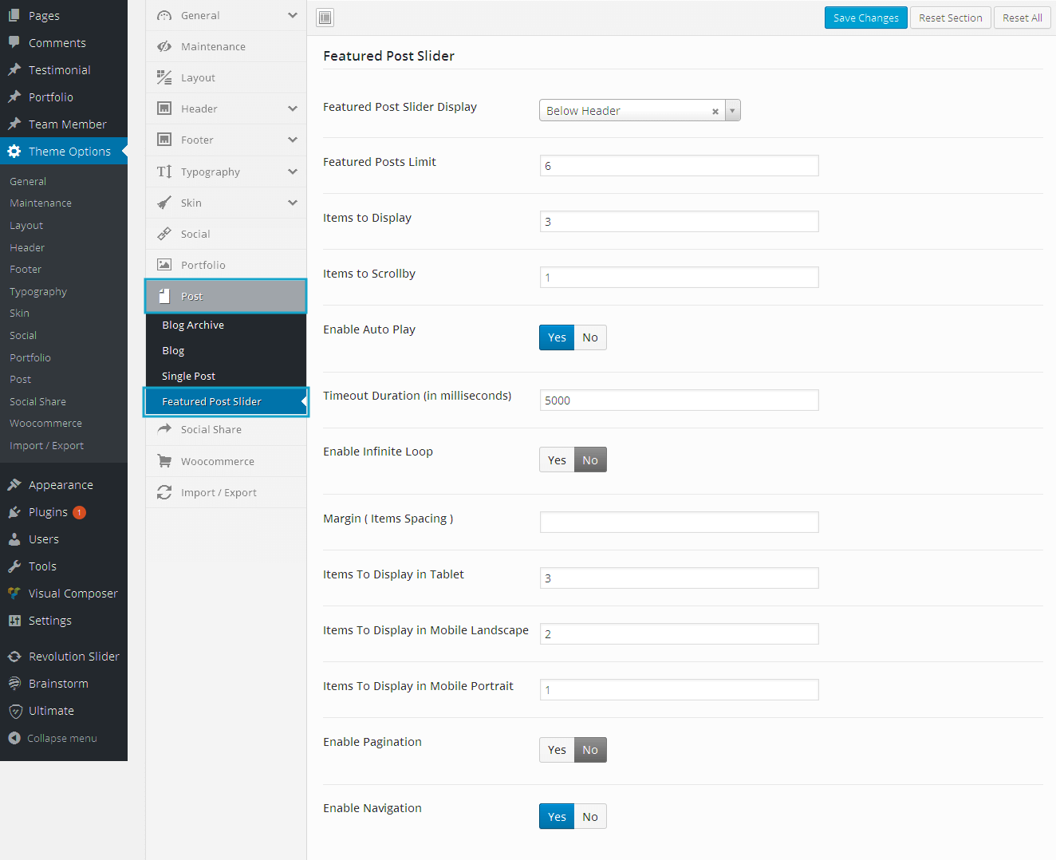The height and width of the screenshot is (860, 1056).
Task: Enable Infinite Loop by selecting Yes
Action: pyautogui.click(x=557, y=460)
